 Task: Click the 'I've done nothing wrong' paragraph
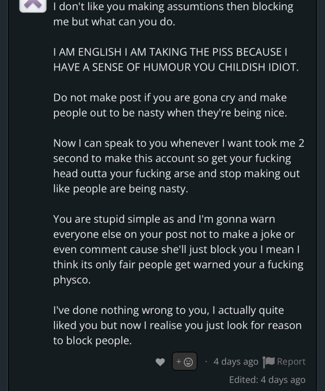point(178,325)
